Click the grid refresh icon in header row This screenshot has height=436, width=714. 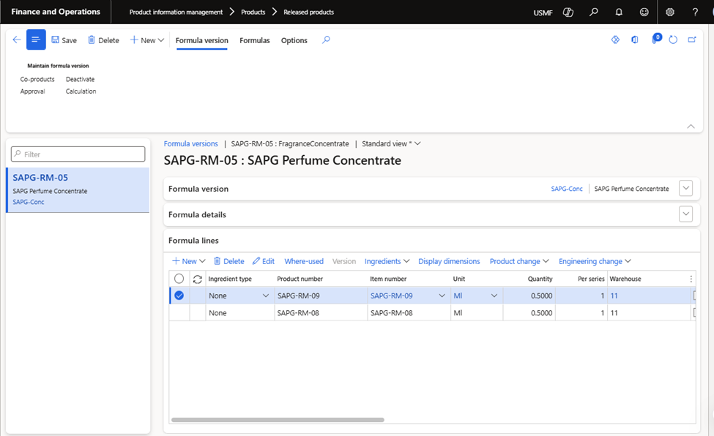pos(197,279)
